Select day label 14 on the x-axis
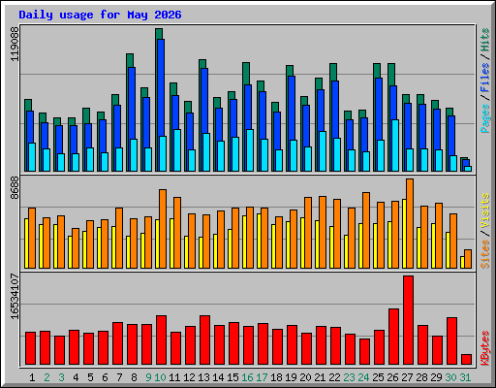The width and height of the screenshot is (496, 388). [x=218, y=377]
